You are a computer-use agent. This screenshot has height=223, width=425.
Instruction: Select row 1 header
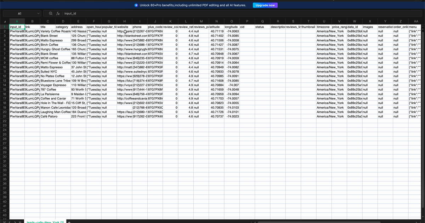tap(5, 27)
